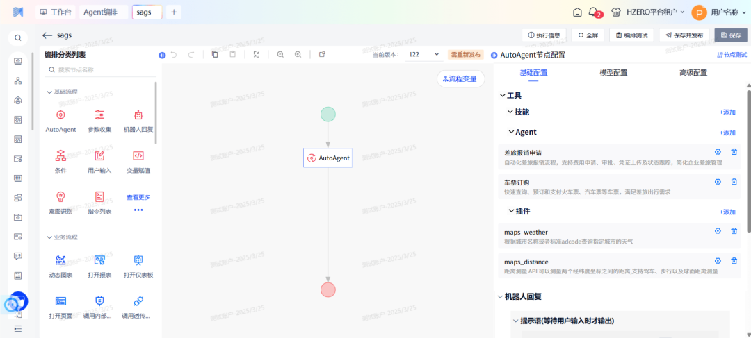
Task: Switch to the 模型配置 tab
Action: point(613,73)
